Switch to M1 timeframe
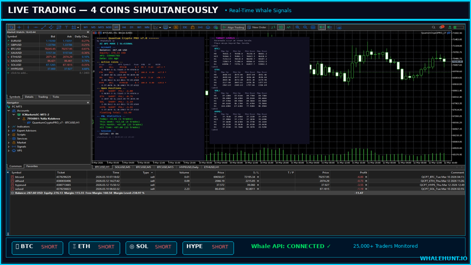 86,27
